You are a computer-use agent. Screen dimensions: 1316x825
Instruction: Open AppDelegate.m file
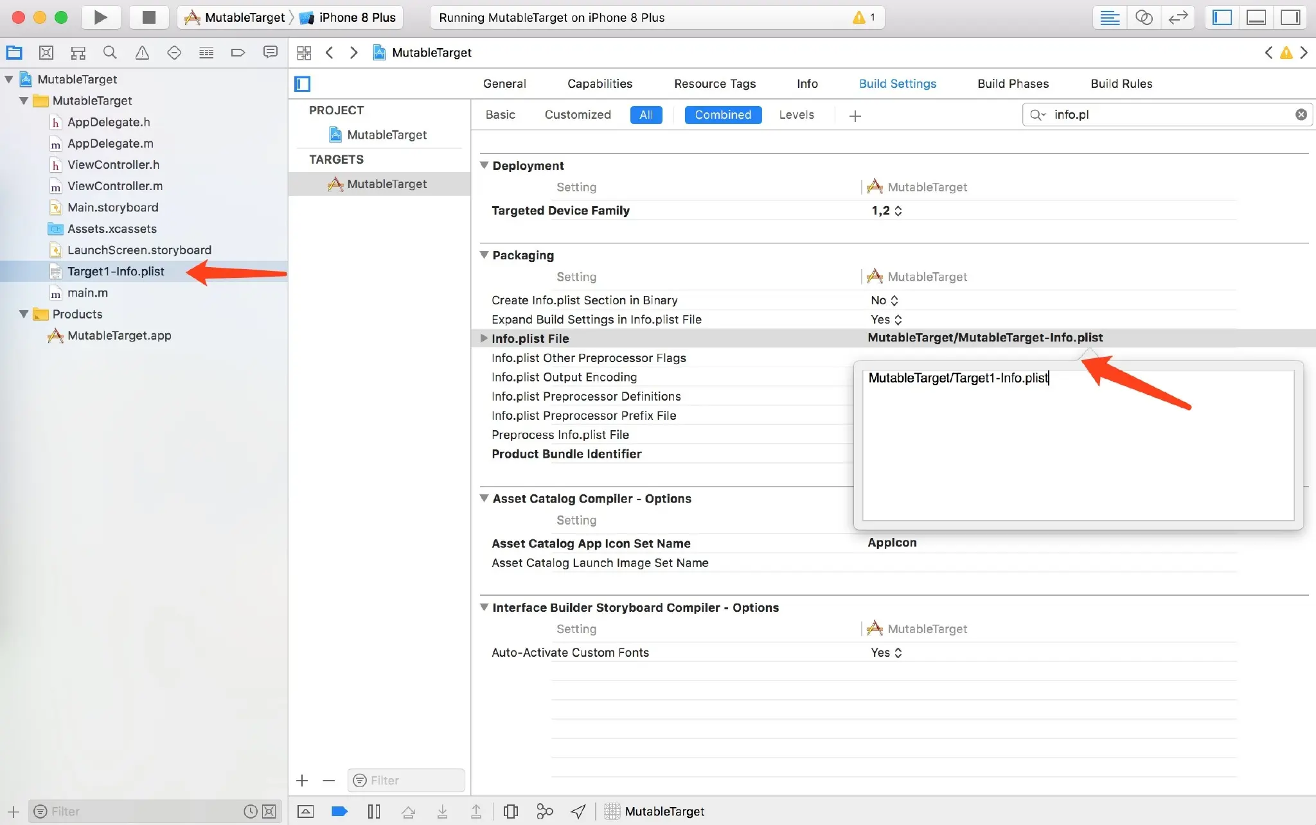(111, 143)
